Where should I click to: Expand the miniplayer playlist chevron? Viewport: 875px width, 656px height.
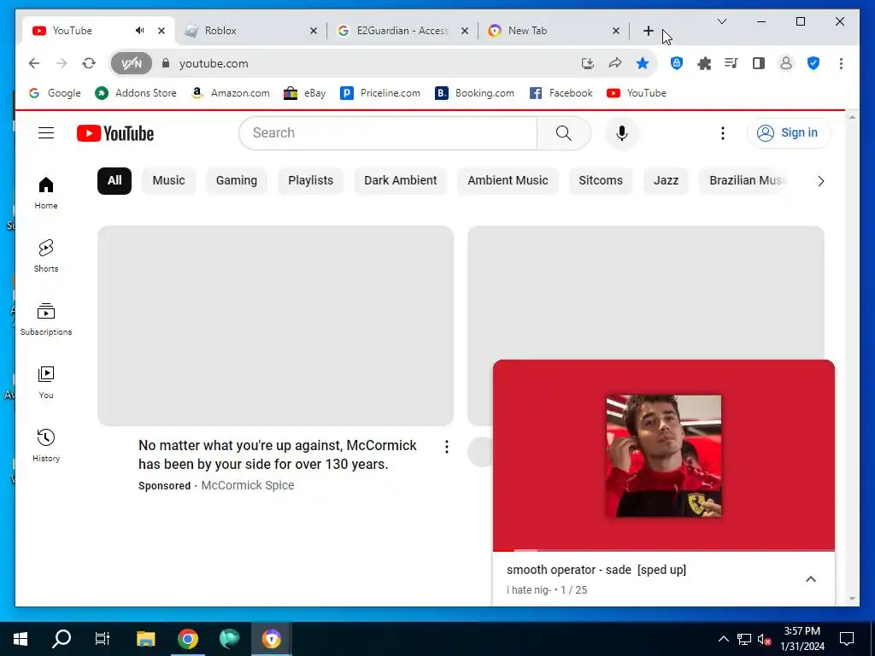[x=811, y=579]
